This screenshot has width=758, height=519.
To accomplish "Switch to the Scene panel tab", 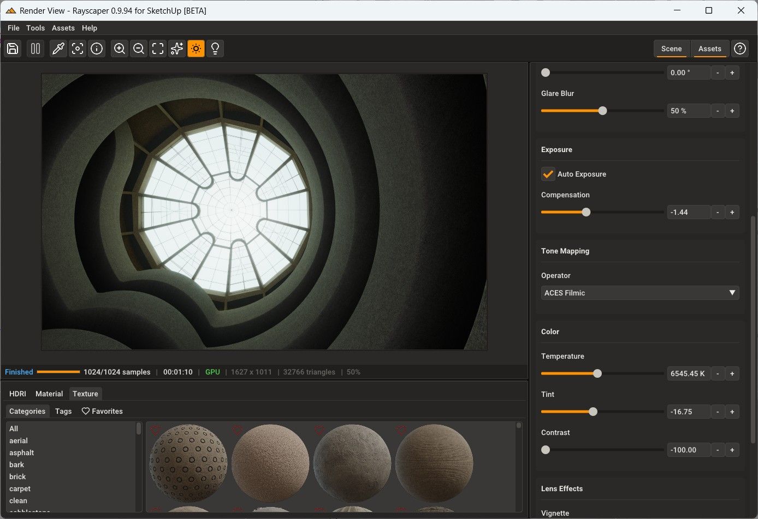I will [671, 49].
